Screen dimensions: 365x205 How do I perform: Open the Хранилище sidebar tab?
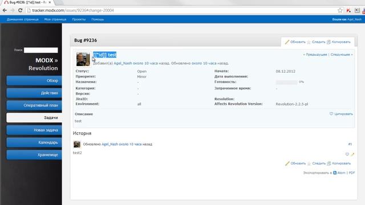[x=34, y=155]
